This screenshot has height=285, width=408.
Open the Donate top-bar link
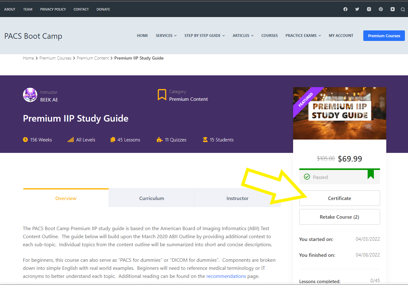103,9
